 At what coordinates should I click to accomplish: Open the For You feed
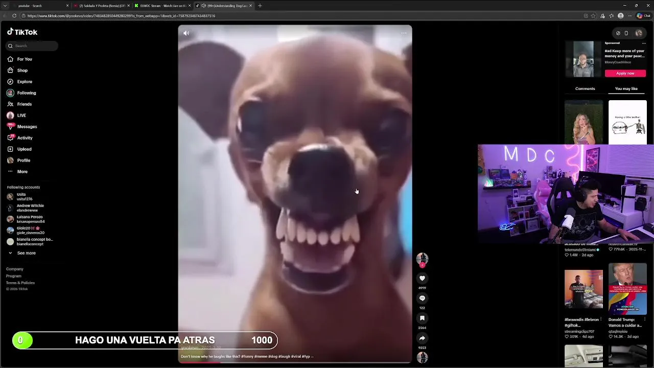click(x=19, y=59)
